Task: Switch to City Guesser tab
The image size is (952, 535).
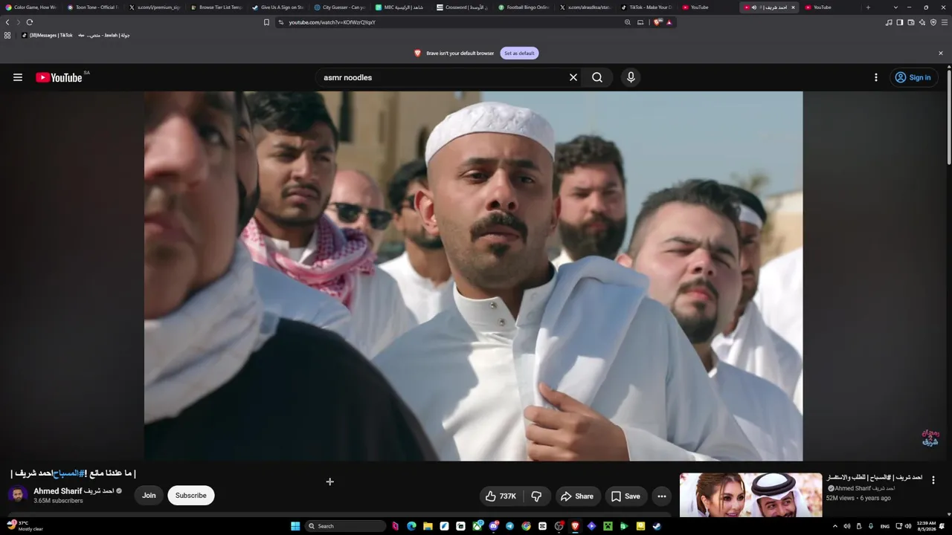Action: point(339,7)
